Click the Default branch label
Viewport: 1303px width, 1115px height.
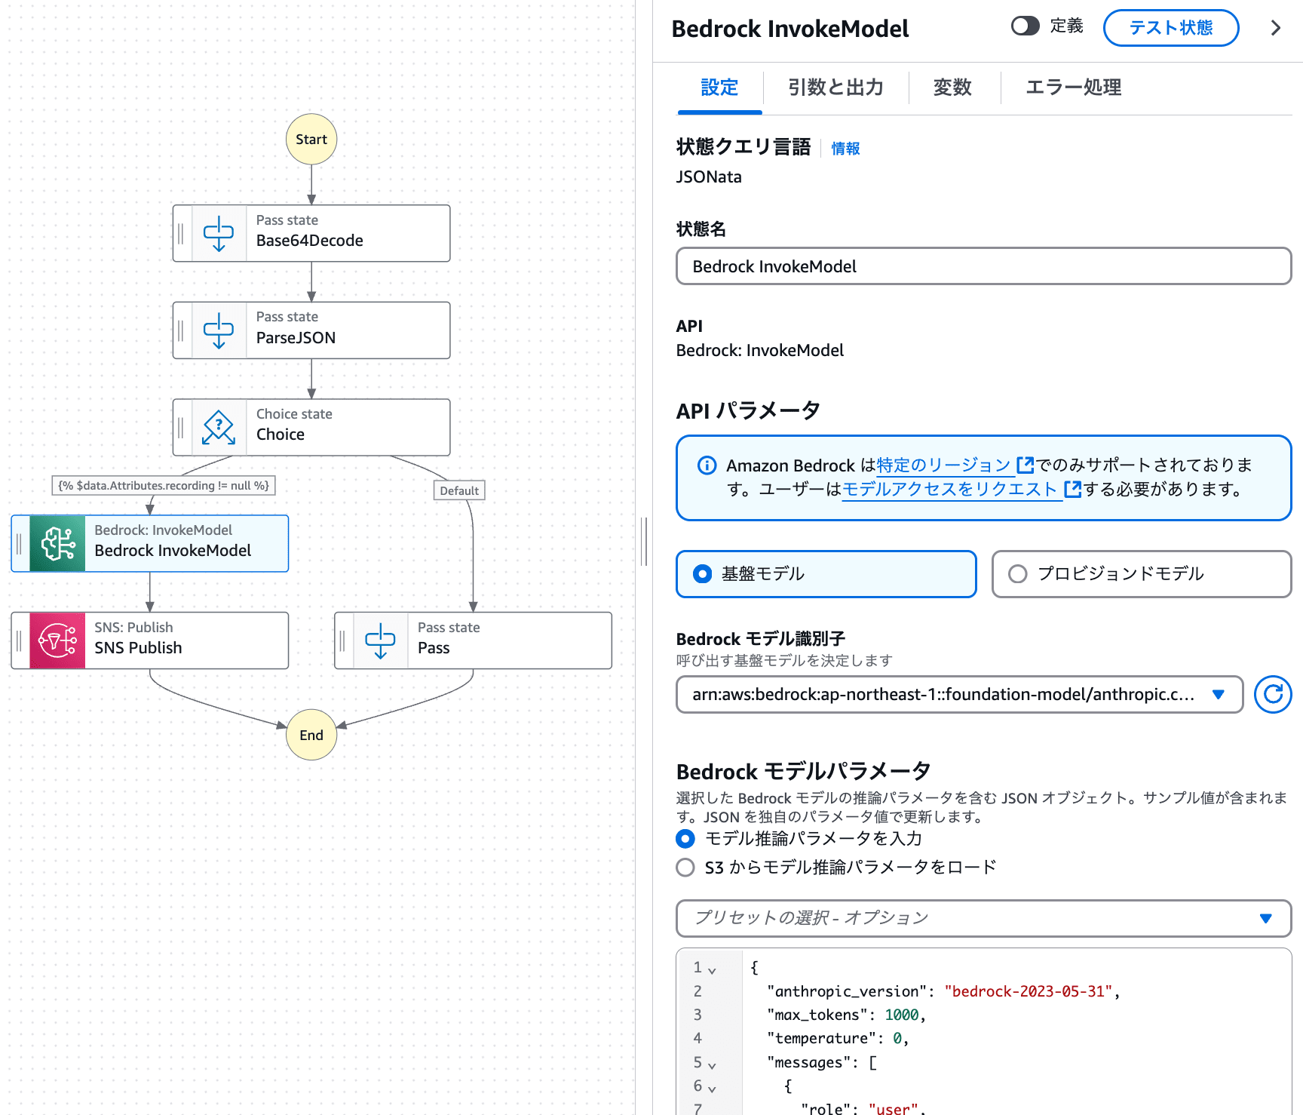pos(459,490)
